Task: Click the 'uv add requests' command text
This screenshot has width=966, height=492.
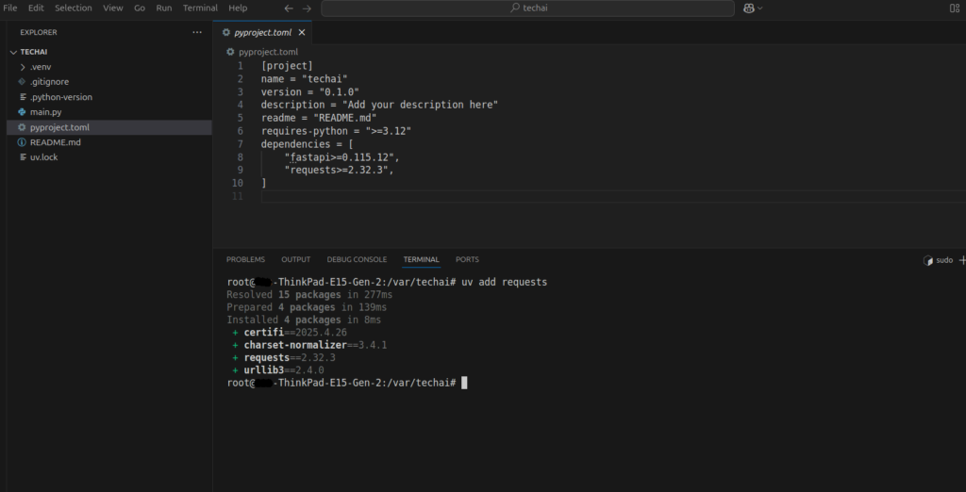Action: point(504,282)
